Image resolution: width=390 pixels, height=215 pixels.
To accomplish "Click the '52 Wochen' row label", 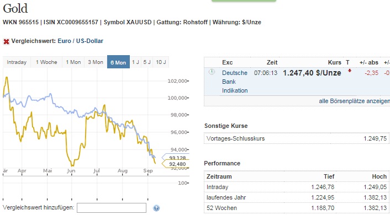I will click(222, 208).
